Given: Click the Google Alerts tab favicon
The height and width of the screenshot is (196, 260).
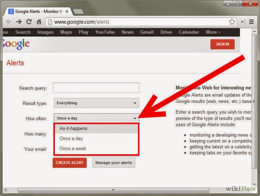Looking at the screenshot, I should click(11, 11).
